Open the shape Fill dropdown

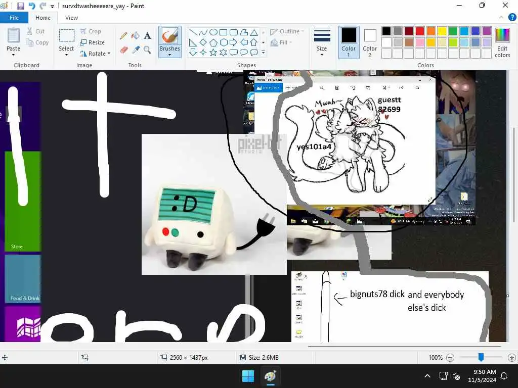click(x=281, y=42)
